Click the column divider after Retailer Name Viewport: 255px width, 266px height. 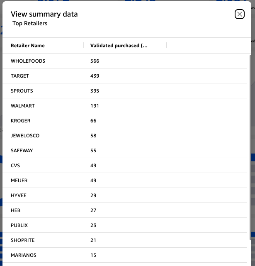pos(84,46)
